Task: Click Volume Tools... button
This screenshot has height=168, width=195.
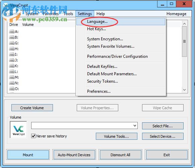Action: (x=117, y=136)
